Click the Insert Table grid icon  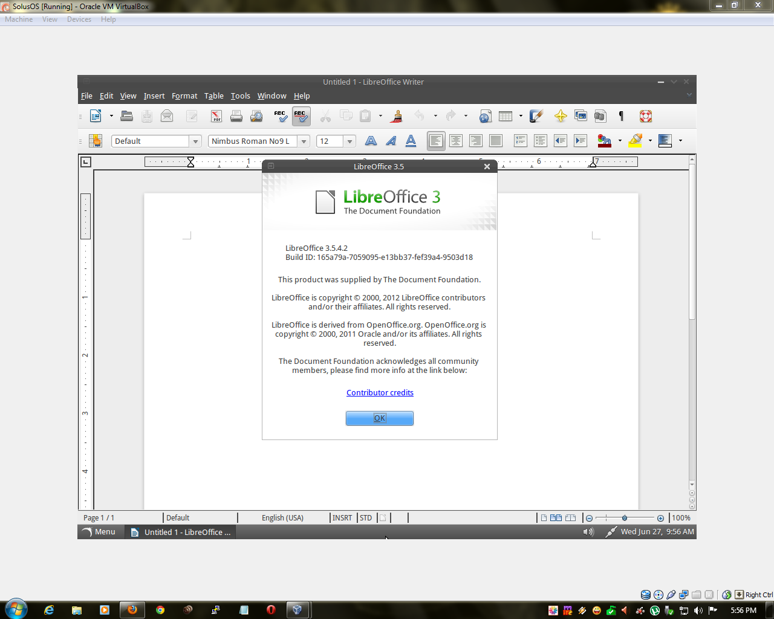pos(506,116)
